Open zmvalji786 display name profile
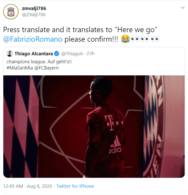The height and width of the screenshot is (195, 188). [34, 8]
